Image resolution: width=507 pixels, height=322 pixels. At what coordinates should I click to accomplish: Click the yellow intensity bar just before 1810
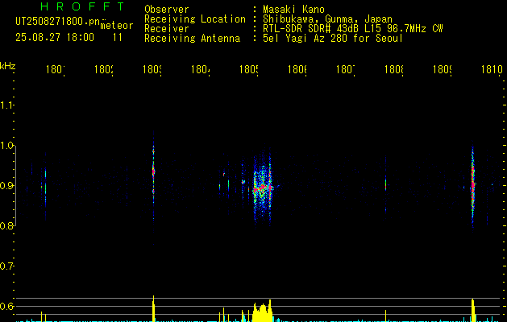(472, 311)
